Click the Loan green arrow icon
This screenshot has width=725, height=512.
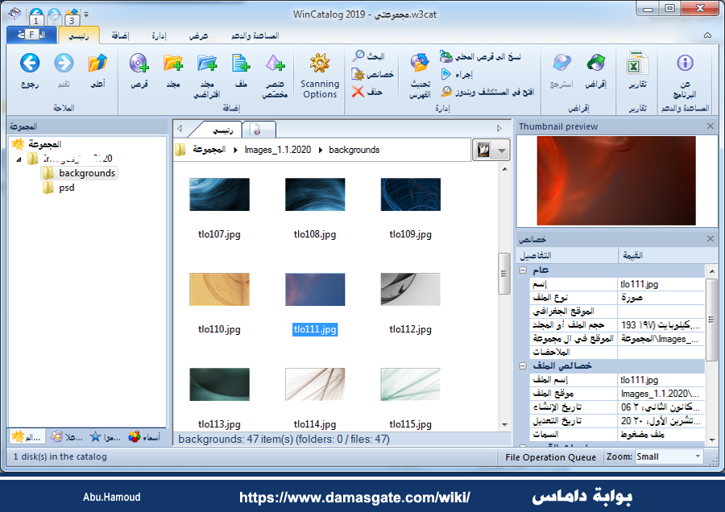point(596,64)
